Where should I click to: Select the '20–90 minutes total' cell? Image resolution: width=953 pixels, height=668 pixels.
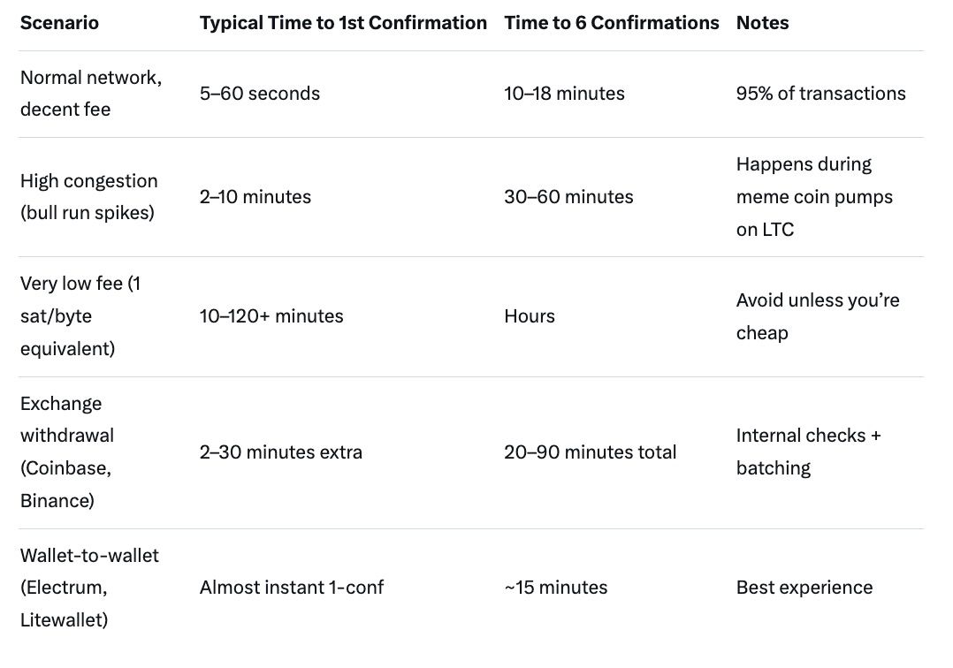[590, 452]
